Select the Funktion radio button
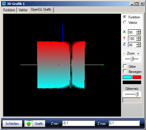The width and height of the screenshot is (146, 130). (124, 17)
